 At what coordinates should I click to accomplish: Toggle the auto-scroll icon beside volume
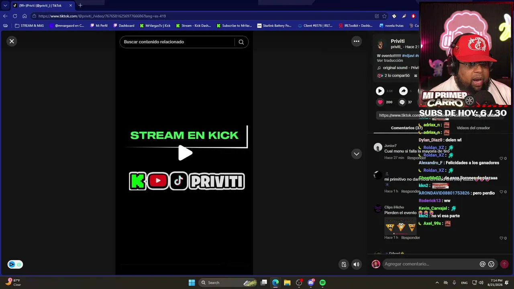(344, 264)
